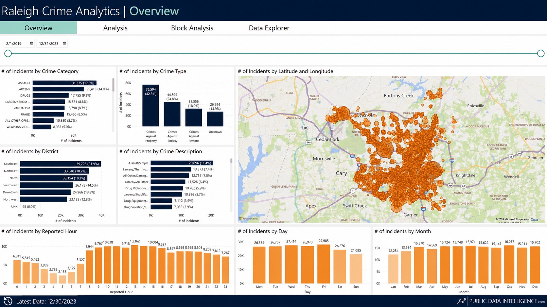Select the Dec bar in Incidents by Month
547x307 pixels.
(535, 265)
